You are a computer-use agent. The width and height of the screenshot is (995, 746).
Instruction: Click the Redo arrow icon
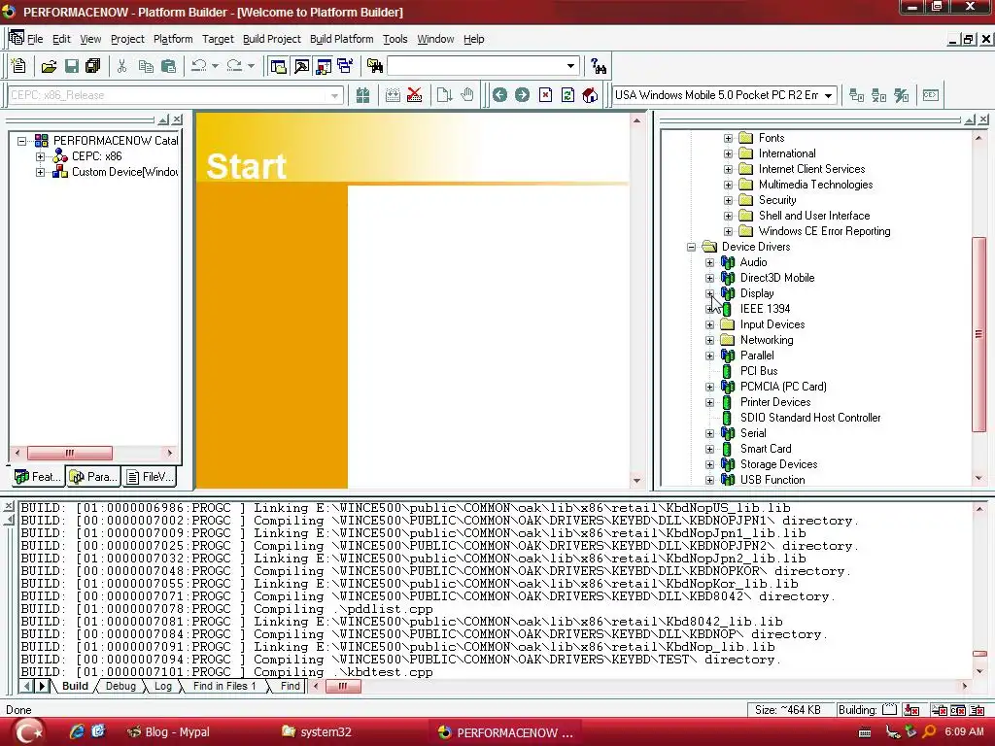(x=234, y=66)
